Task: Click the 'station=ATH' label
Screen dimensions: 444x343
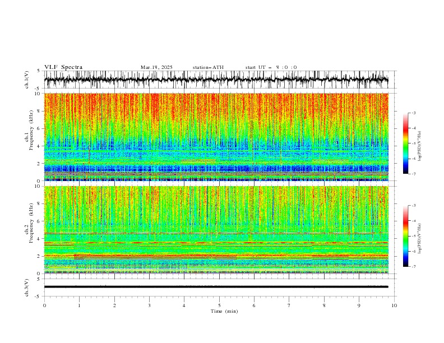Action: click(x=208, y=67)
